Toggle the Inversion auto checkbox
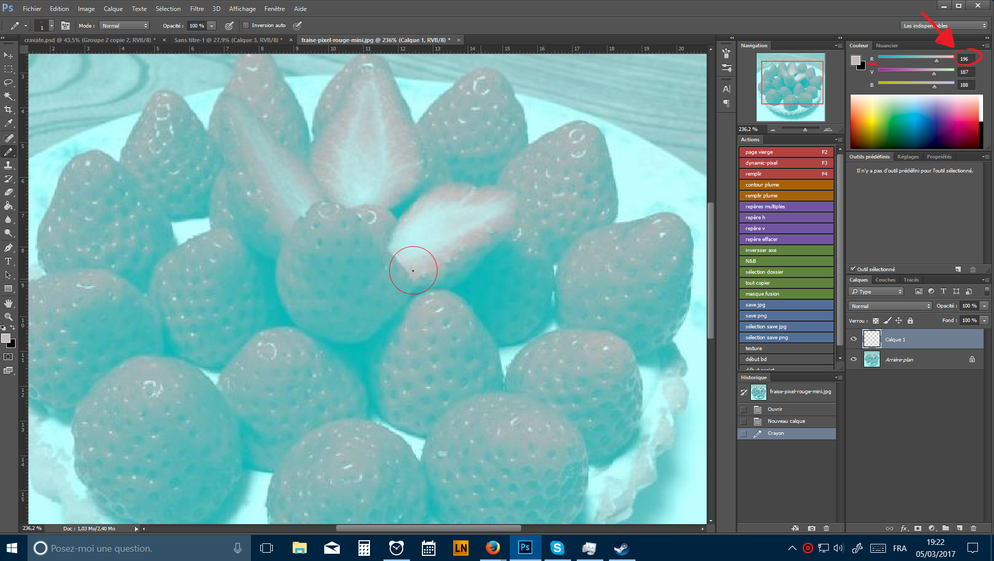Viewport: 994px width, 561px height. tap(246, 25)
